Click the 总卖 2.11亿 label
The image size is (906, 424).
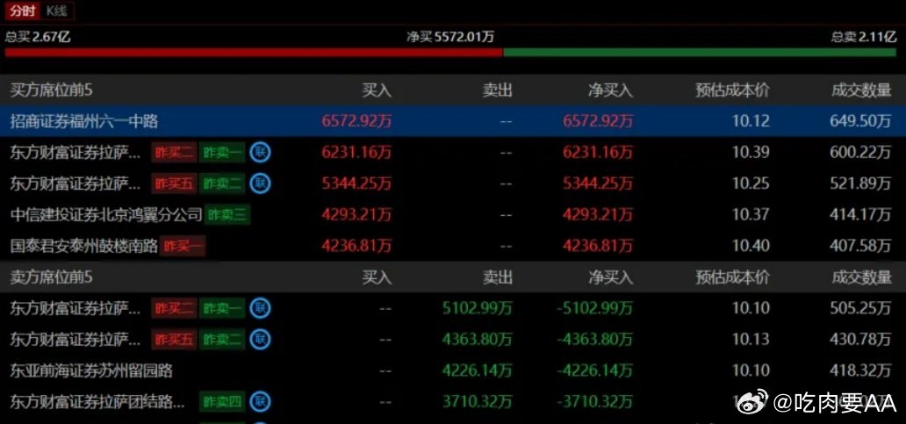(864, 37)
